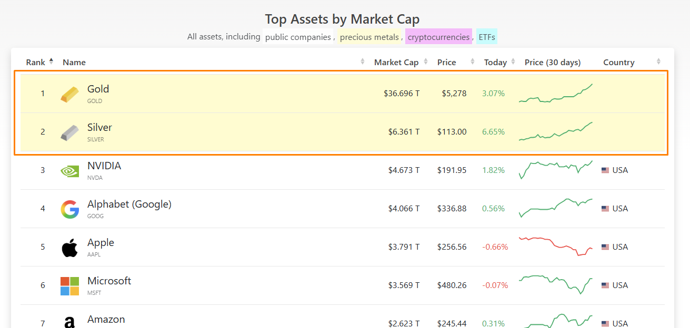Click the USA flag in NVIDIA row
The height and width of the screenshot is (328, 690).
(605, 170)
